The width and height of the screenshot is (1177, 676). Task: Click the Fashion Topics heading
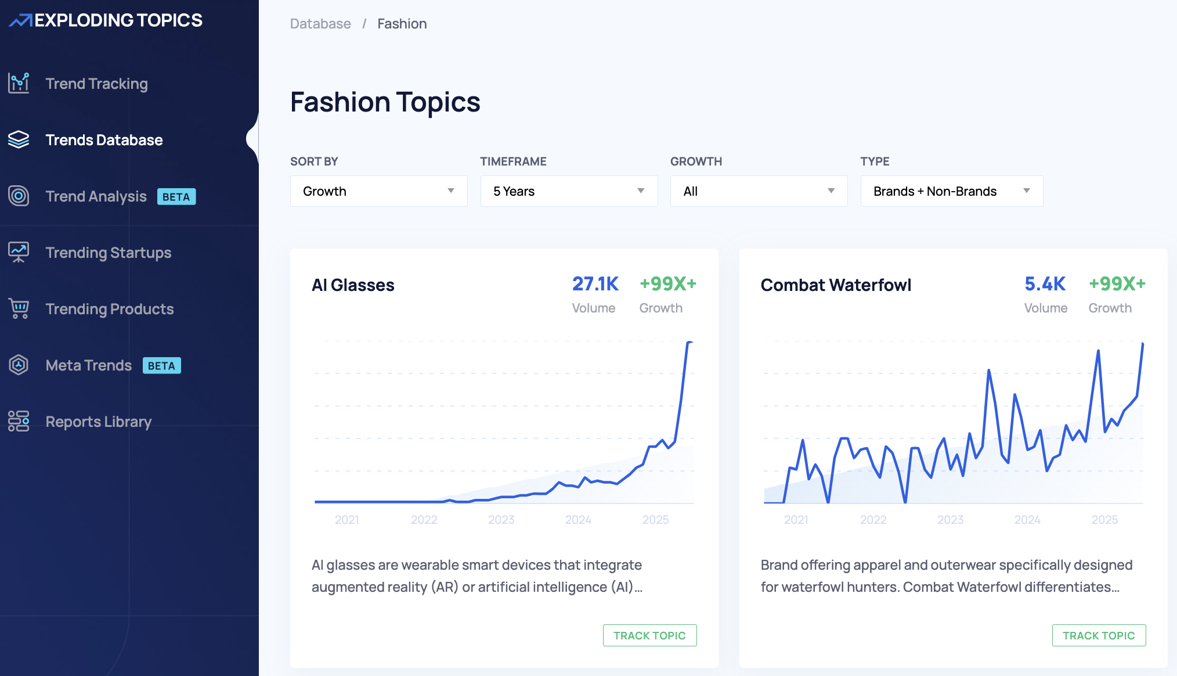tap(385, 102)
